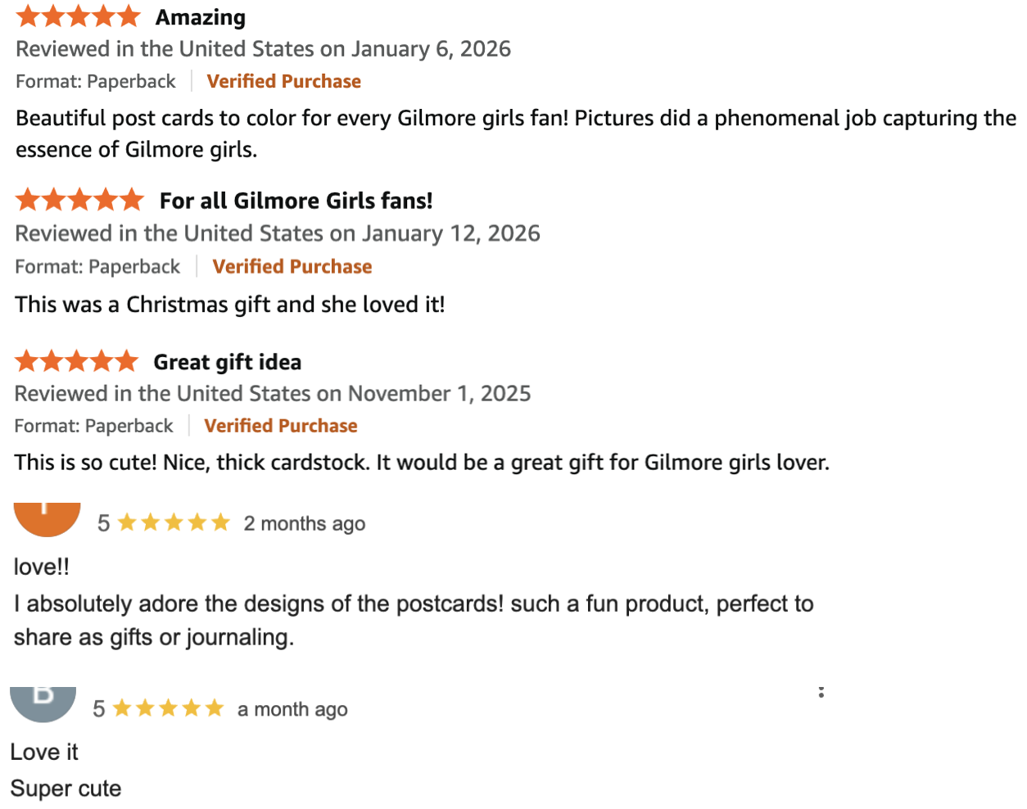Open the Great gift idea review title

point(228,362)
